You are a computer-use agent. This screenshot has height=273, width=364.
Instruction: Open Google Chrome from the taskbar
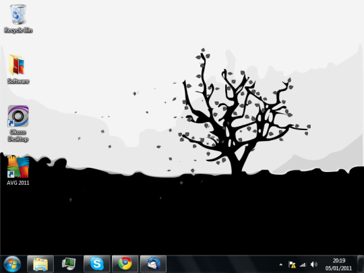click(125, 264)
